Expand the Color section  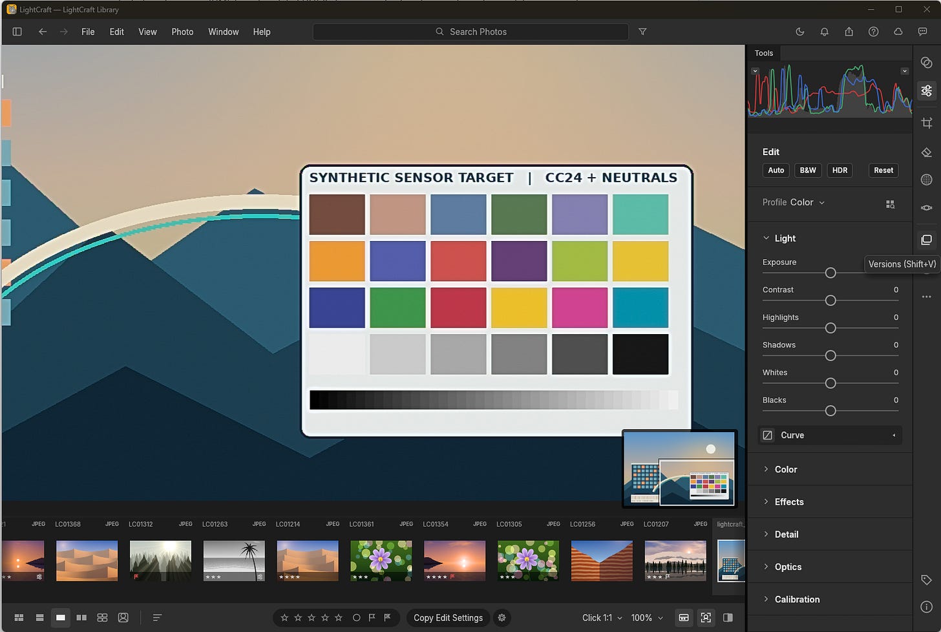[767, 469]
